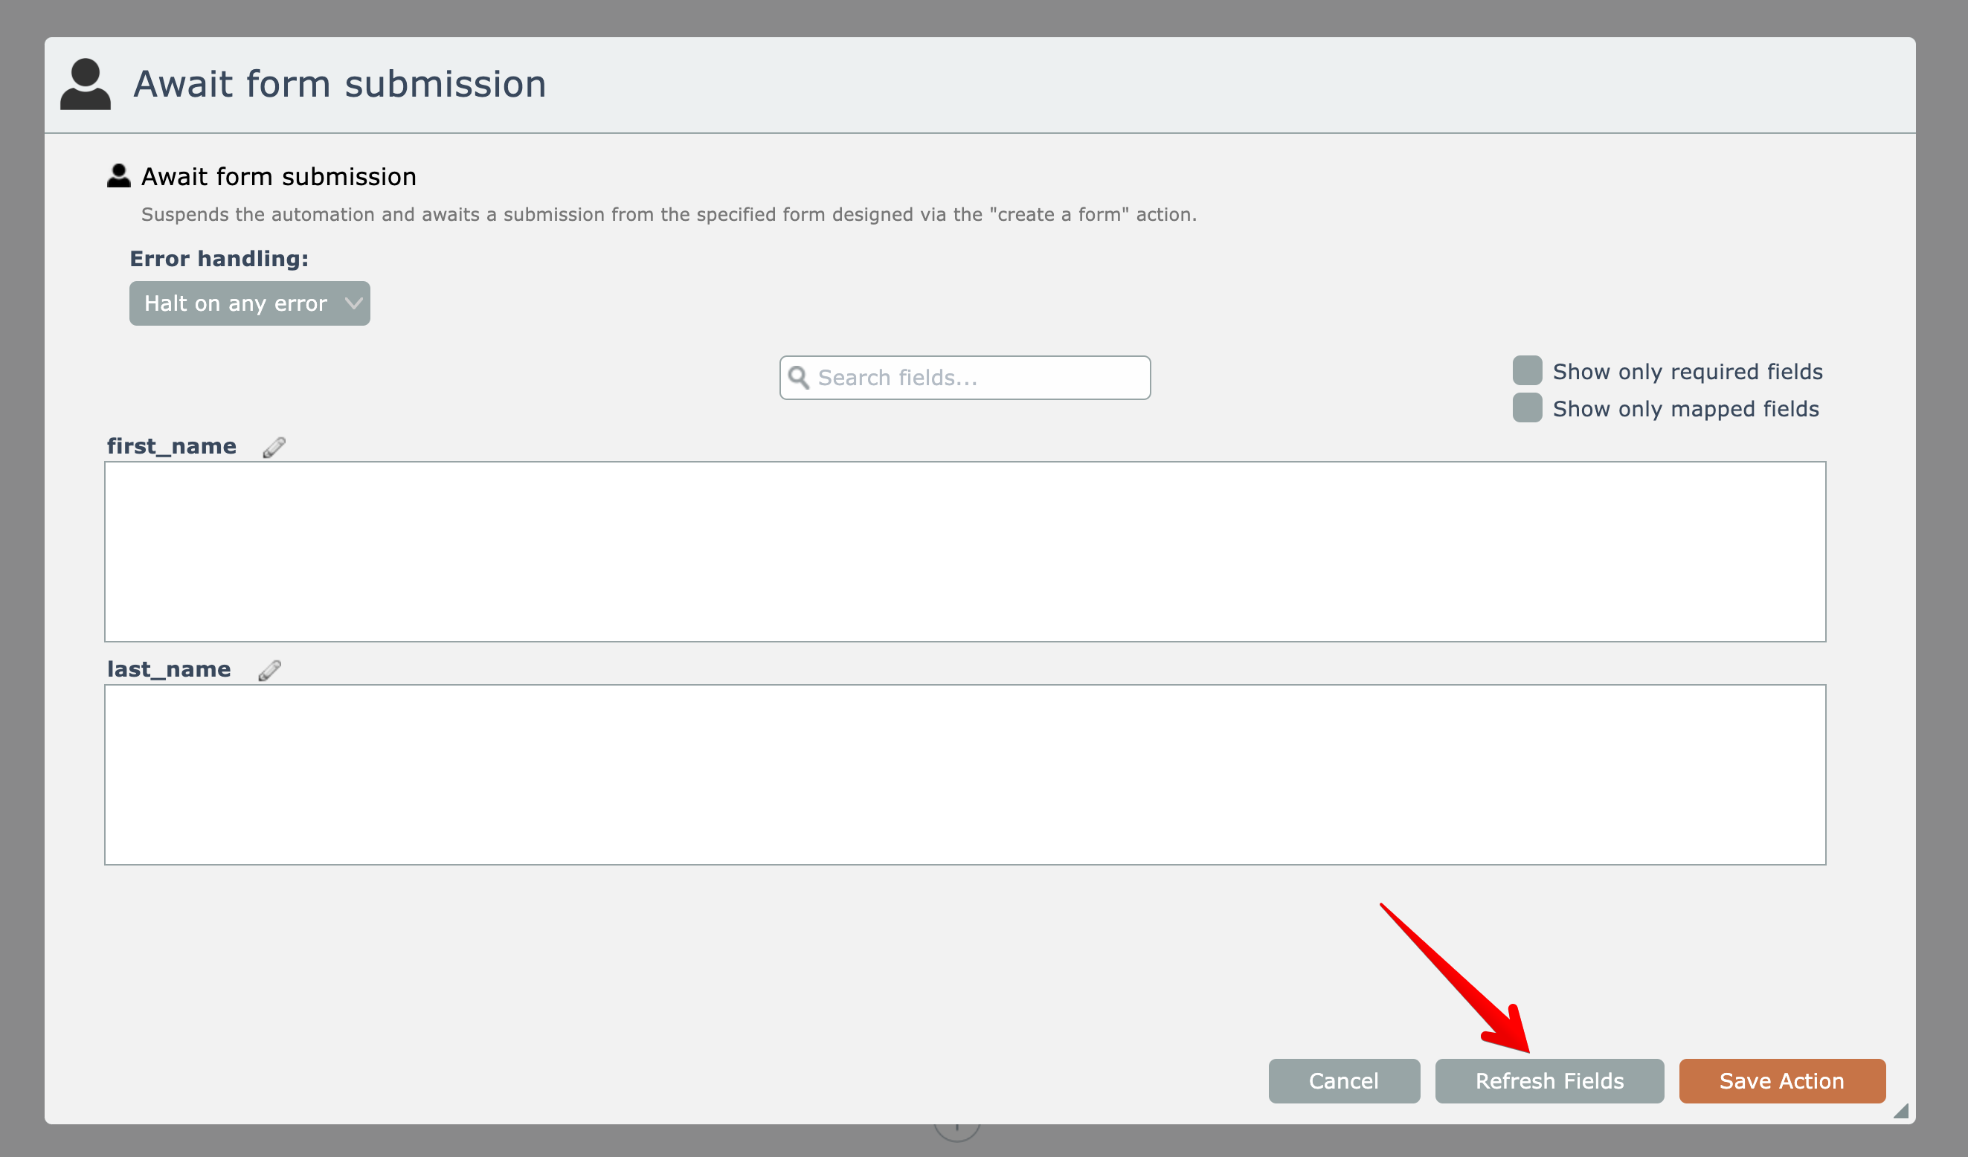The width and height of the screenshot is (1968, 1157).
Task: Click the magnifier icon in the search box
Action: (798, 378)
